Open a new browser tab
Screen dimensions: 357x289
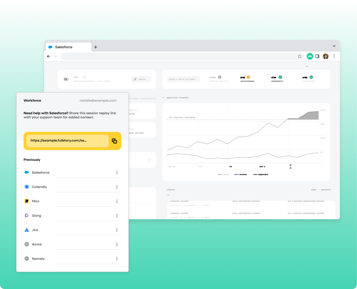click(x=96, y=47)
